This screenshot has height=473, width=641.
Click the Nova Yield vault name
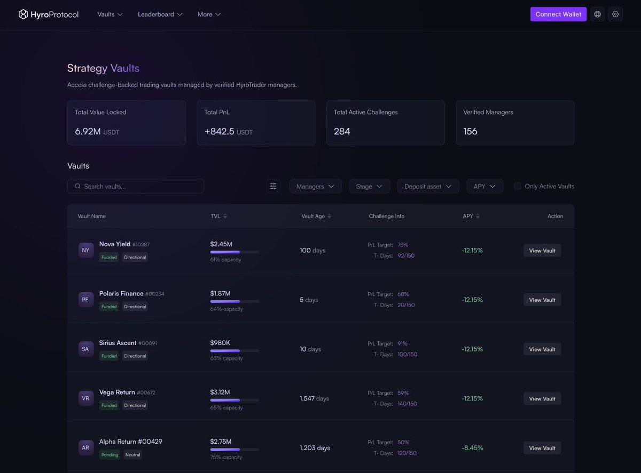tap(115, 244)
